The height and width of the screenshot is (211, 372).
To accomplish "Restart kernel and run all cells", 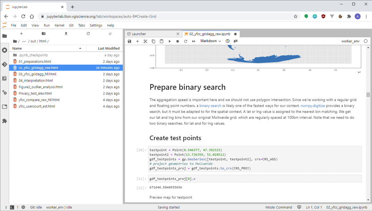I will pyautogui.click(x=193, y=41).
